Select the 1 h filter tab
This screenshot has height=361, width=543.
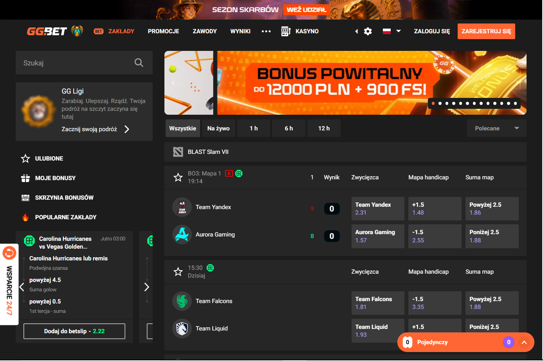[254, 128]
